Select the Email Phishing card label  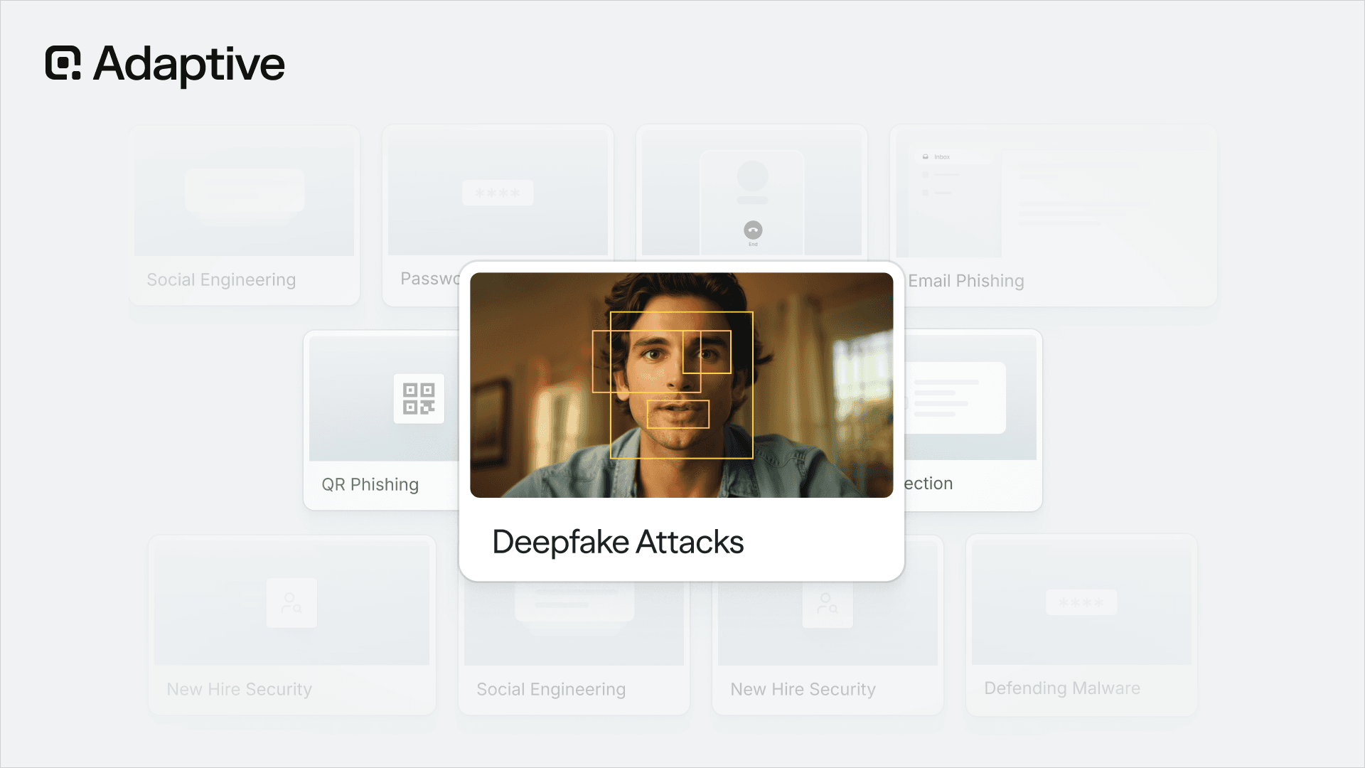pyautogui.click(x=966, y=281)
